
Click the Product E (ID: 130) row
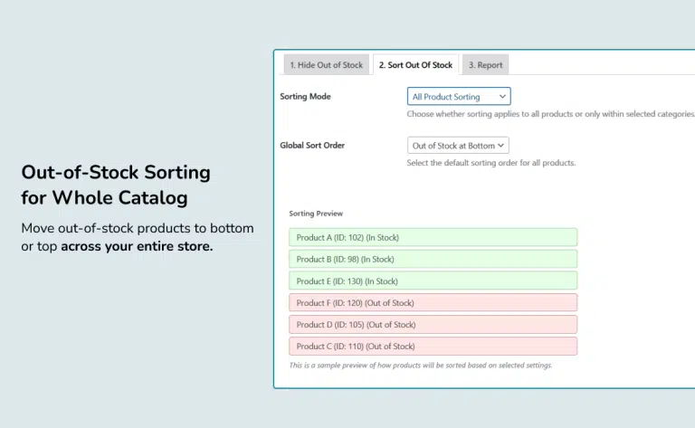pyautogui.click(x=433, y=281)
